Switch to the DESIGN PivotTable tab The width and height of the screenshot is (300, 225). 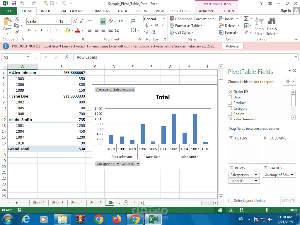[x=228, y=11]
